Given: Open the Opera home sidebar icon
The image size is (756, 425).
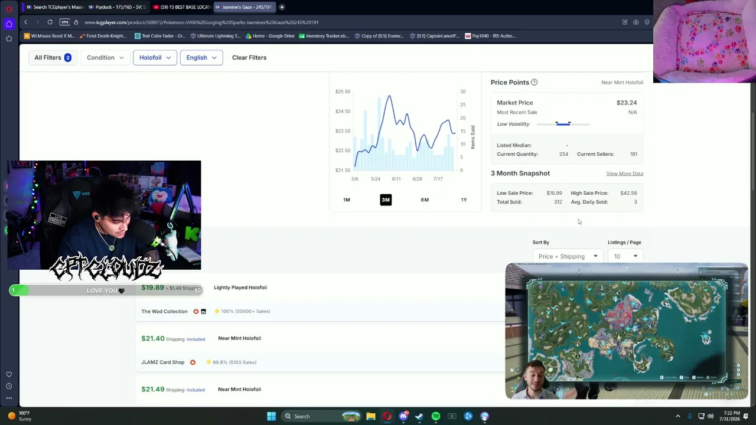Looking at the screenshot, I should click(9, 24).
